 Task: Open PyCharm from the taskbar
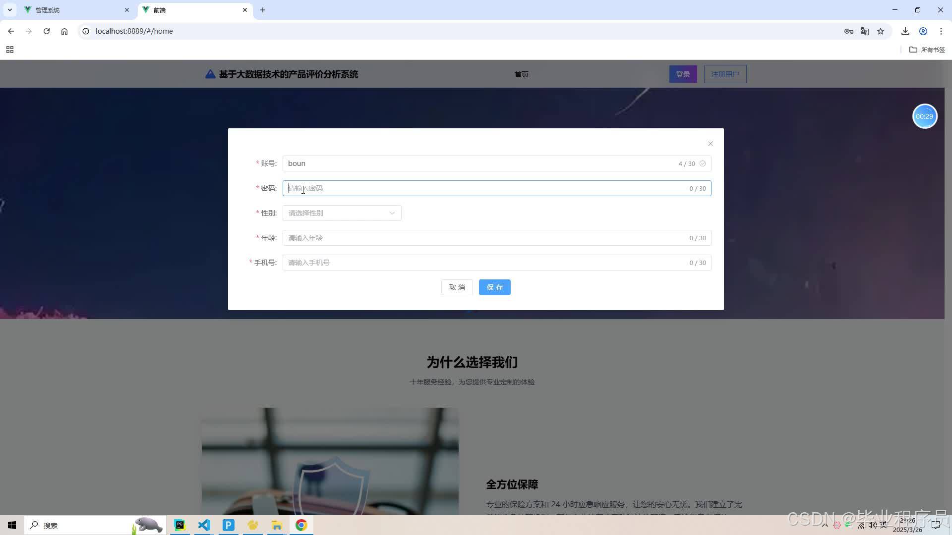coord(180,525)
